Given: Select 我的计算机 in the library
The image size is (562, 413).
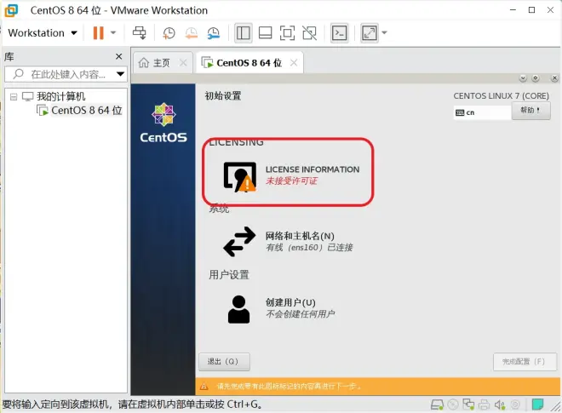Looking at the screenshot, I should click(61, 96).
